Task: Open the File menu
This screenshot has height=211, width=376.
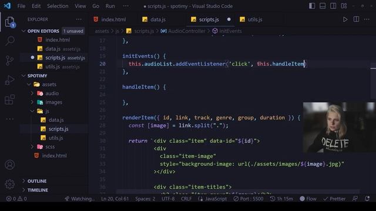Action: [21, 6]
